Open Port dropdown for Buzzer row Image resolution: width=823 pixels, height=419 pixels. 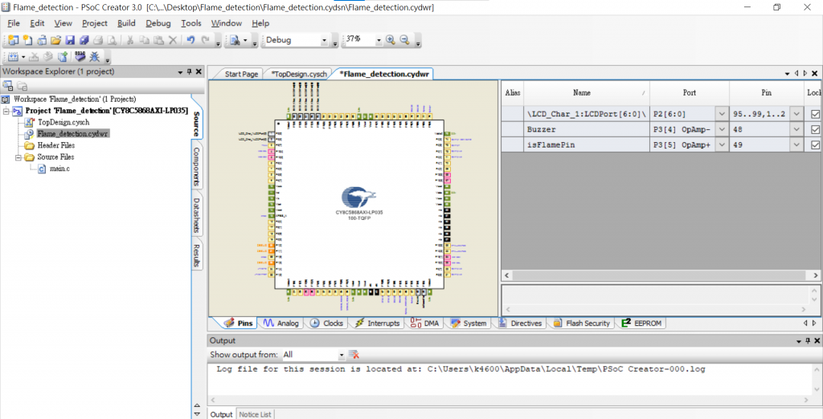click(722, 129)
